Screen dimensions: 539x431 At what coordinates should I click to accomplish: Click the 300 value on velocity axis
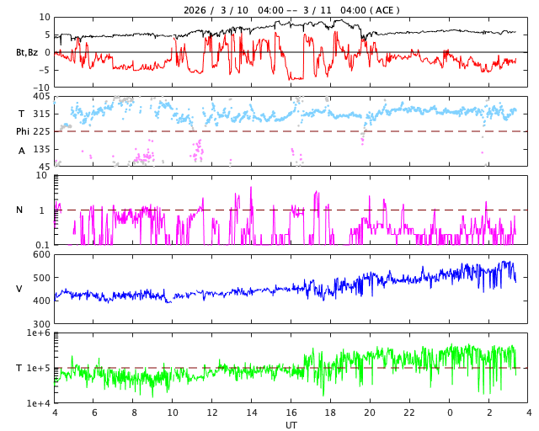coord(41,324)
